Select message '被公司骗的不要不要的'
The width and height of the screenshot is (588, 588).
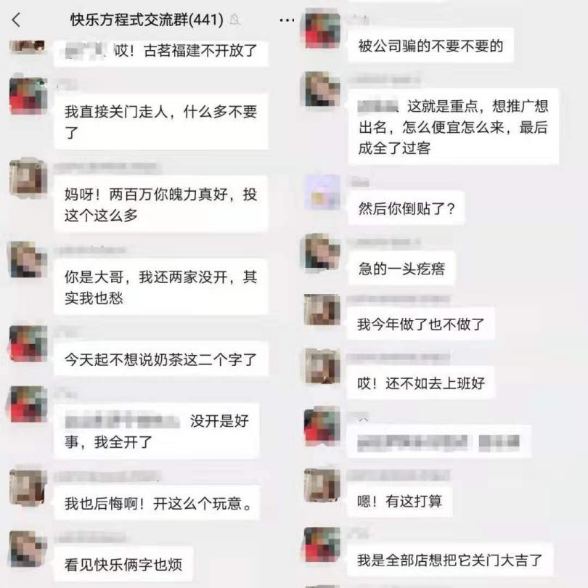click(x=431, y=46)
